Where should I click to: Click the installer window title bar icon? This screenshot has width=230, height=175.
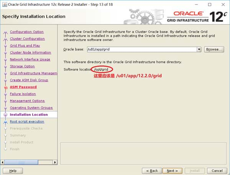click(x=5, y=5)
